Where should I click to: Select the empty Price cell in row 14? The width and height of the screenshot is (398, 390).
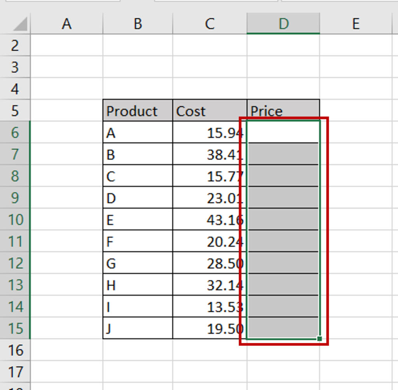point(283,306)
